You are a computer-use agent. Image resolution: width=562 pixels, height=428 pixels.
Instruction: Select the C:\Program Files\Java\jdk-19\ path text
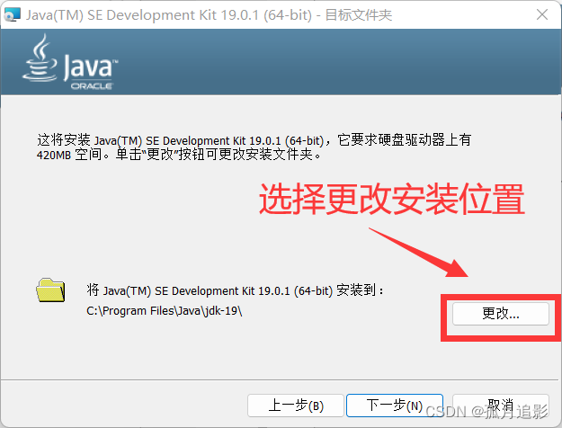[165, 311]
